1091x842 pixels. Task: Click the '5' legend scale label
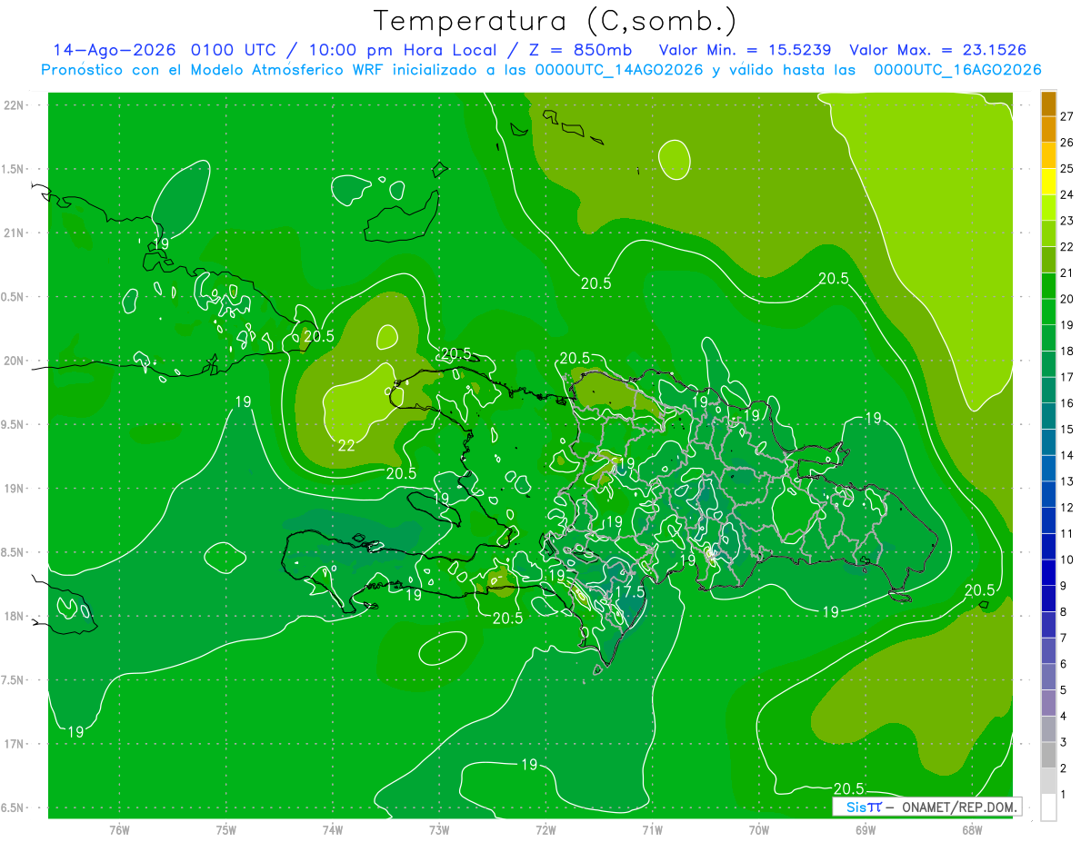pos(1063,690)
